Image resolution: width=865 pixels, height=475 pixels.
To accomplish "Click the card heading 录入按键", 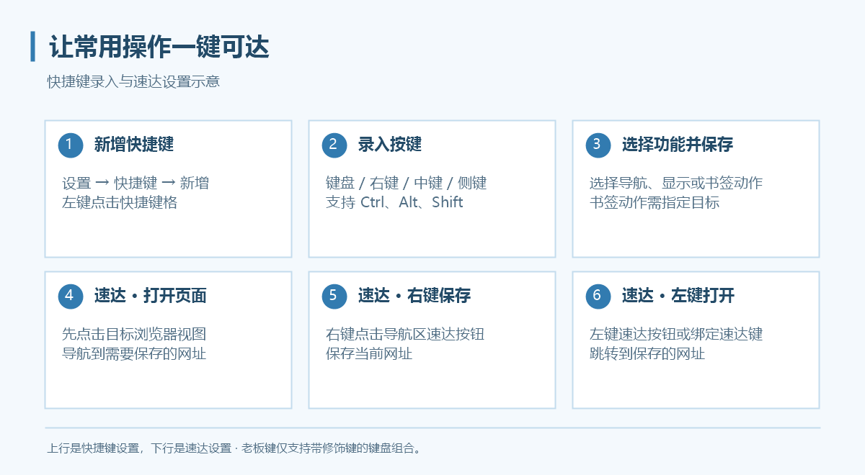I will tap(390, 145).
